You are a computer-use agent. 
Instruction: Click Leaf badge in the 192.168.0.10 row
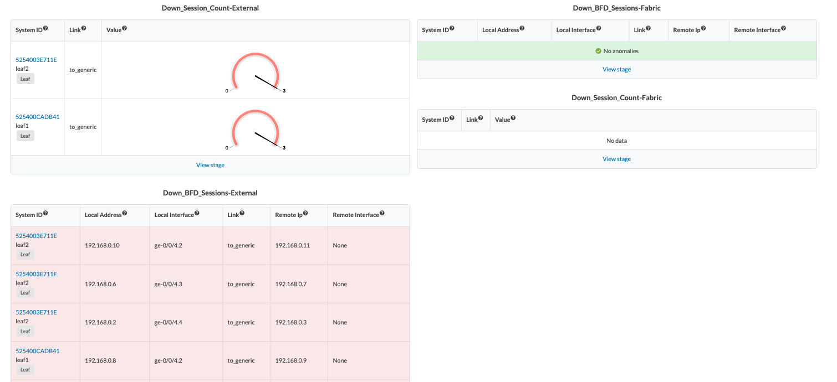[25, 255]
